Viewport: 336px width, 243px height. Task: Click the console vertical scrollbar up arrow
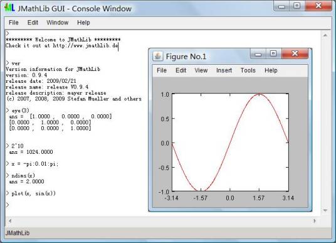325,35
